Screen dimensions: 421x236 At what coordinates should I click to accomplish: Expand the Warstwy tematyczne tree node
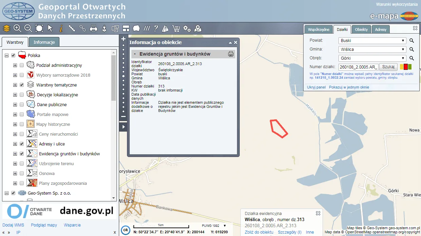pos(15,85)
